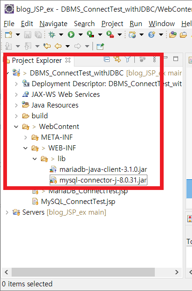
Task: Expand the Java Resources node
Action: 16,105
